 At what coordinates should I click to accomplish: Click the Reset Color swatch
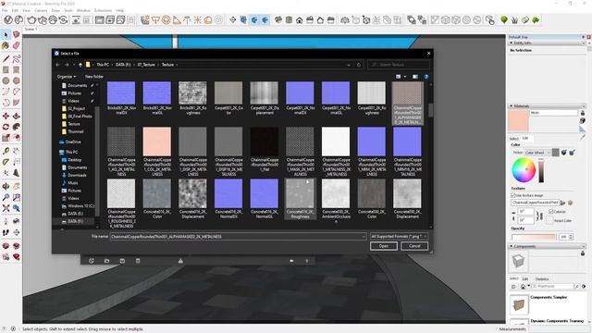[549, 220]
